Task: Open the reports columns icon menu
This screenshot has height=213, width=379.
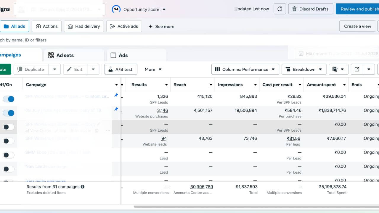Action: point(338,69)
